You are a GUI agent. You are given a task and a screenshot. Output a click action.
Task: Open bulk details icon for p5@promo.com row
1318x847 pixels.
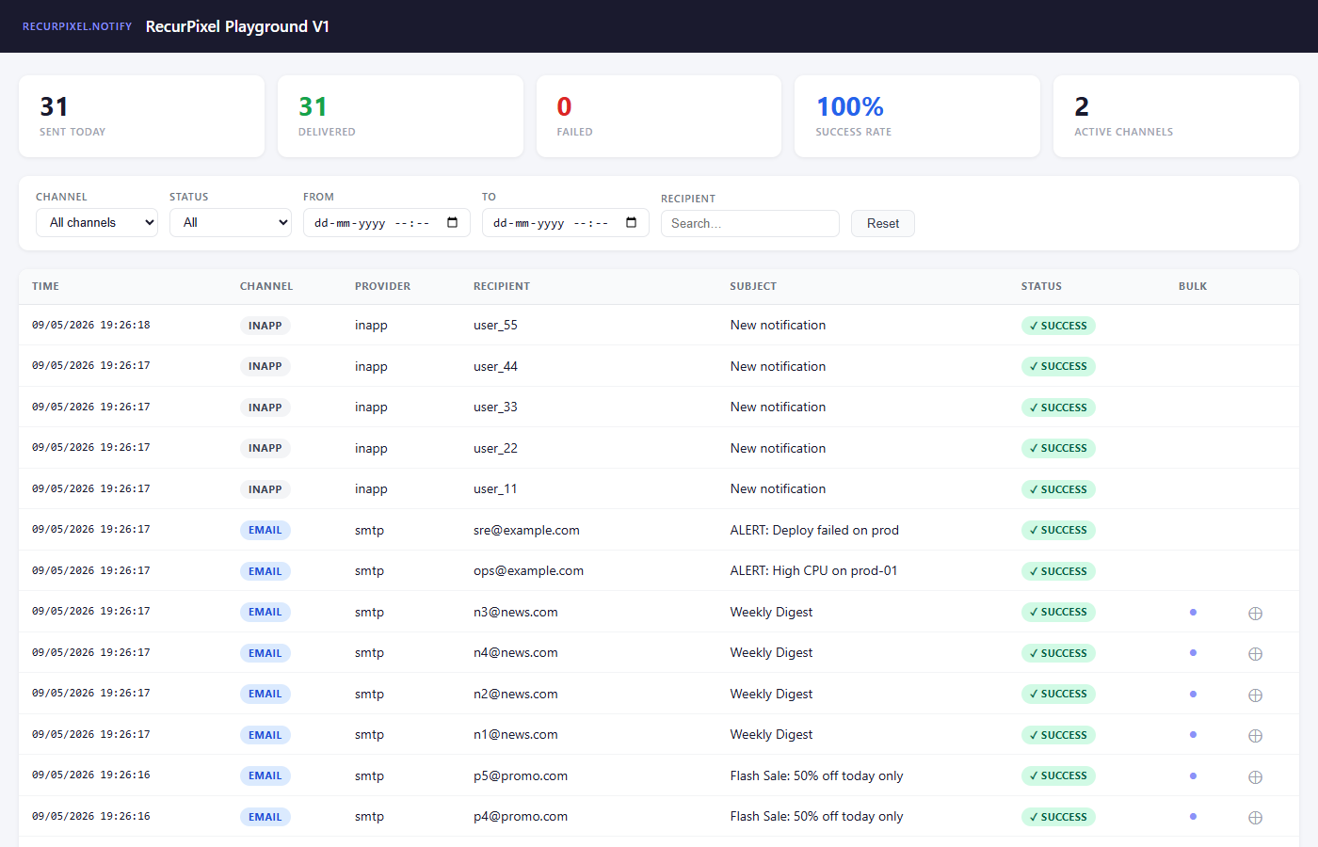[x=1255, y=777]
